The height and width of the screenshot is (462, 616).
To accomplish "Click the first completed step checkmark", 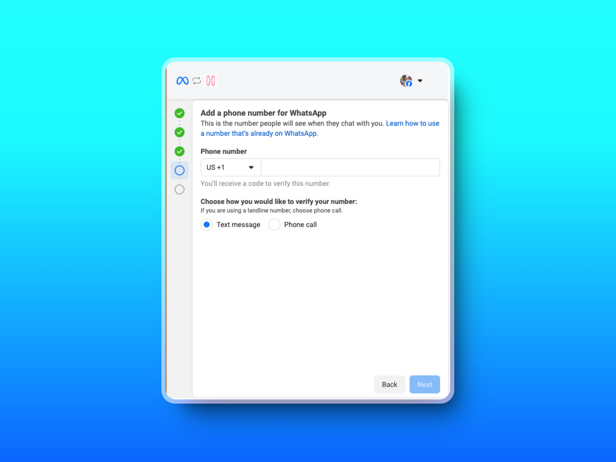I will pyautogui.click(x=179, y=113).
